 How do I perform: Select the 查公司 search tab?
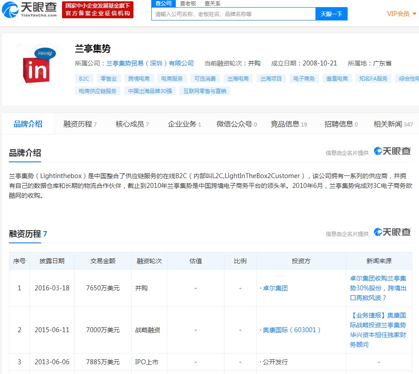coord(163,4)
